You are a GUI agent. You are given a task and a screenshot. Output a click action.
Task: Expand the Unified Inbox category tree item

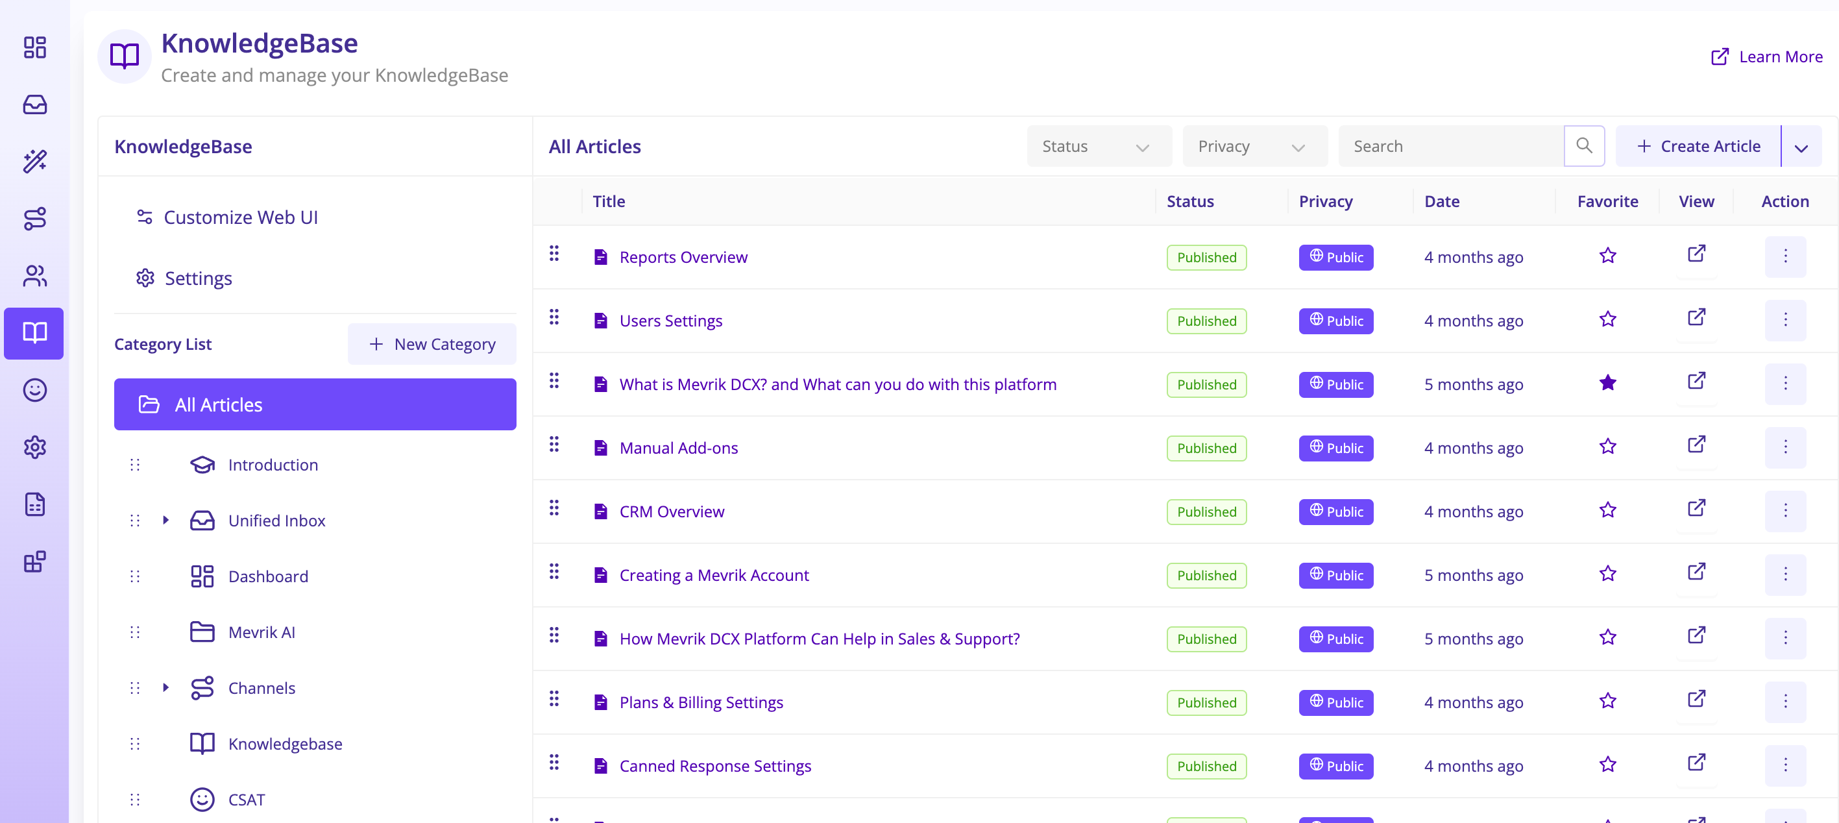[x=166, y=521]
